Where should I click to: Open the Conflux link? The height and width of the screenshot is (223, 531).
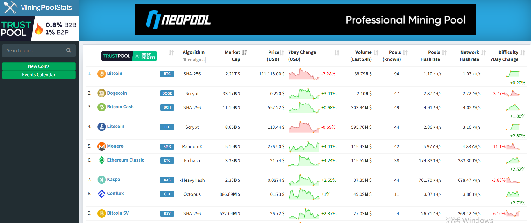click(x=115, y=193)
